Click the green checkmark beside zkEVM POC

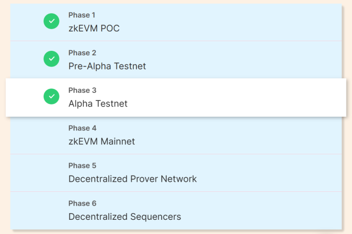click(x=51, y=21)
